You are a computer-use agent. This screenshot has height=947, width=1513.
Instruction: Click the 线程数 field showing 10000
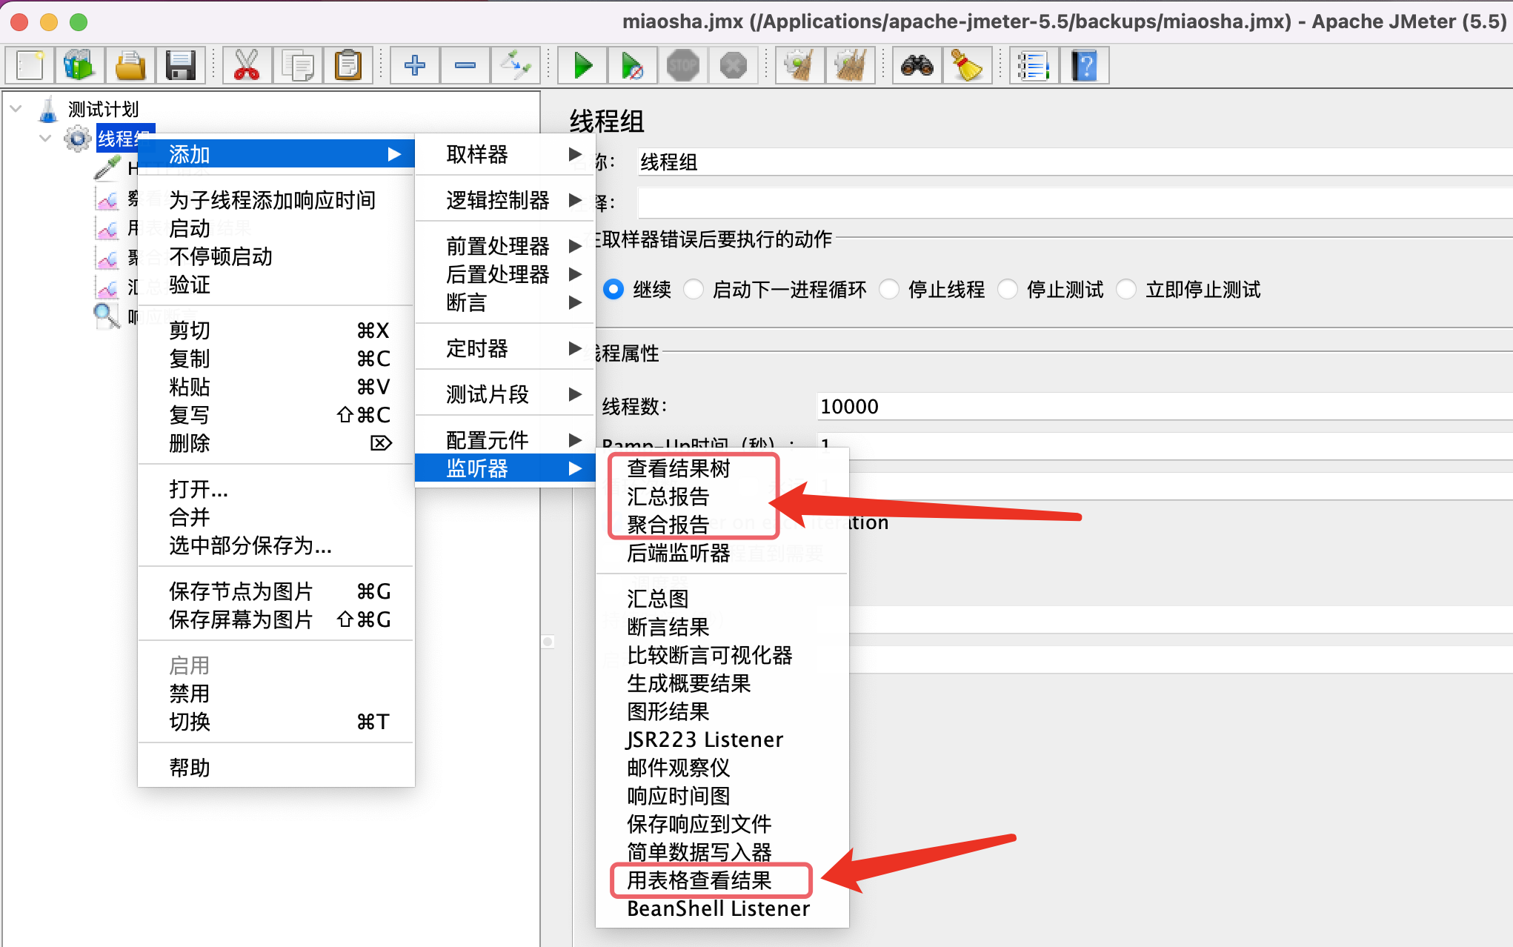coord(1164,406)
